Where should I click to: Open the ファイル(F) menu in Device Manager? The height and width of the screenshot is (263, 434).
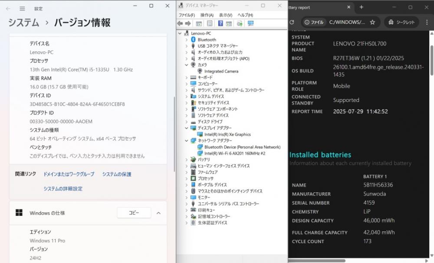pos(187,15)
